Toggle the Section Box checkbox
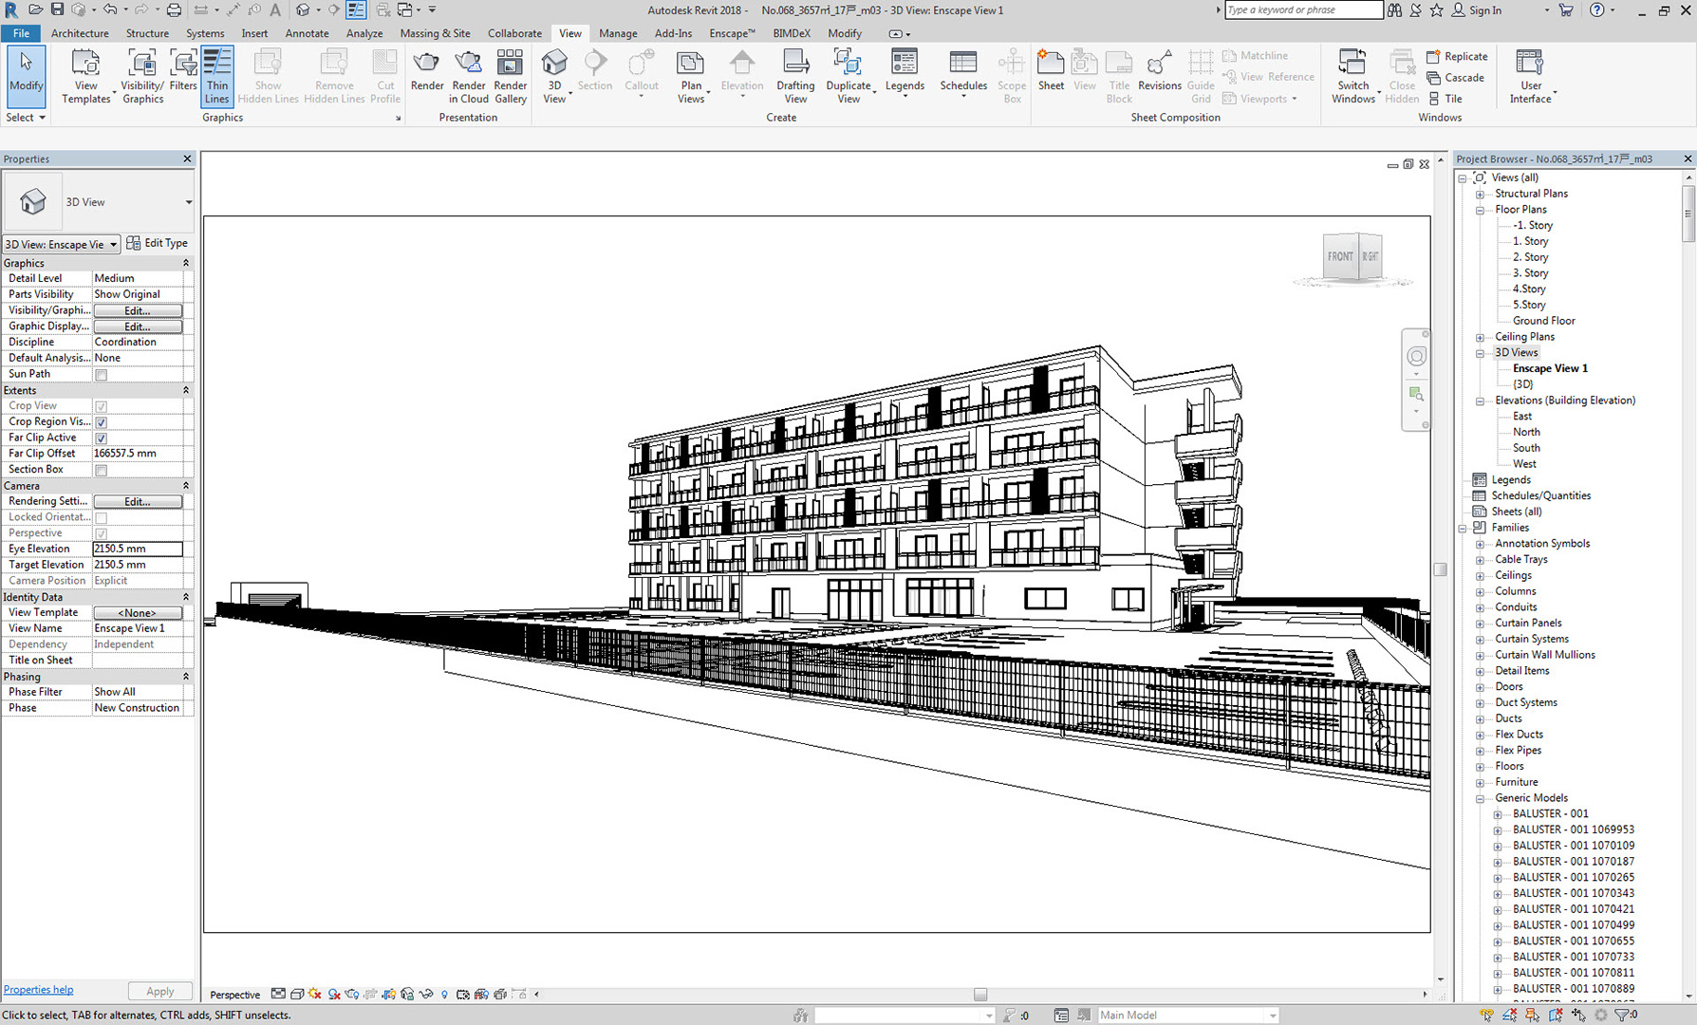Screen dimensions: 1697x1025 click(102, 470)
